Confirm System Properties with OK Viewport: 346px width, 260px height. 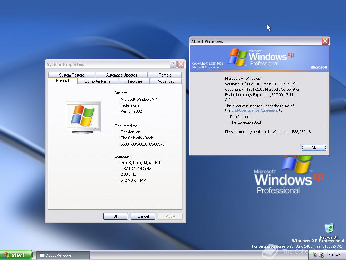[116, 216]
